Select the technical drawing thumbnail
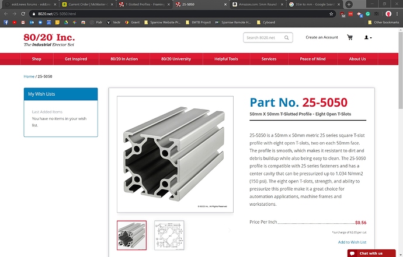Viewport: 403px width, 257px height. pyautogui.click(x=169, y=235)
